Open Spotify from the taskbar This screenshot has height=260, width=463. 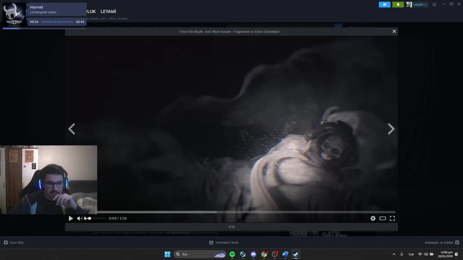coord(232,254)
